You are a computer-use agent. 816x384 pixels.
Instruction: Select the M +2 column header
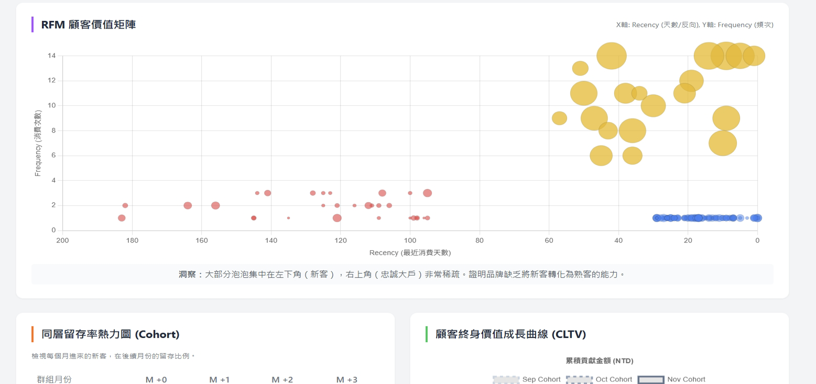click(284, 379)
